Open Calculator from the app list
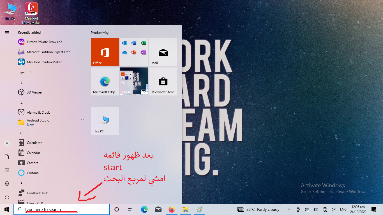The height and width of the screenshot is (215, 383). click(x=34, y=143)
